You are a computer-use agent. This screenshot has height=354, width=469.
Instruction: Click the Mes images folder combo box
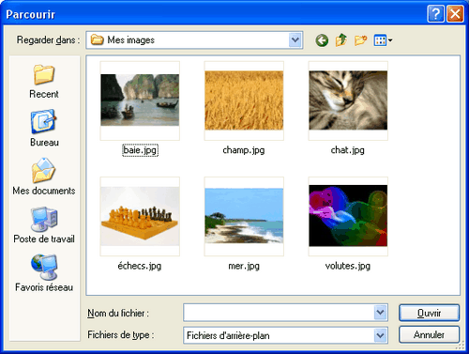pos(194,40)
